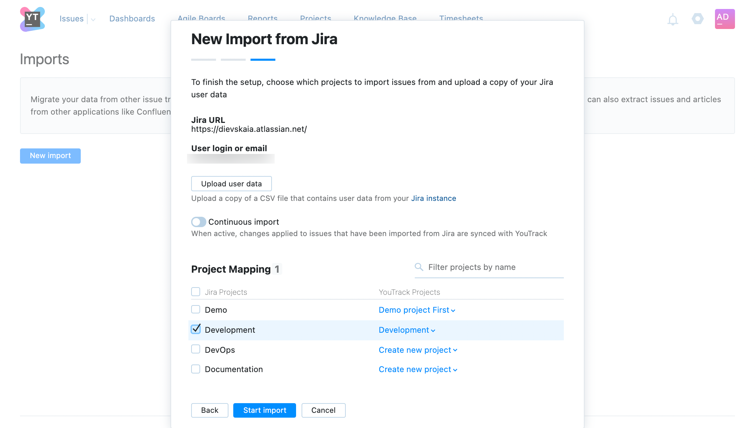The width and height of the screenshot is (755, 428).
Task: Open the Development YouTrack project dropdown
Action: [407, 330]
